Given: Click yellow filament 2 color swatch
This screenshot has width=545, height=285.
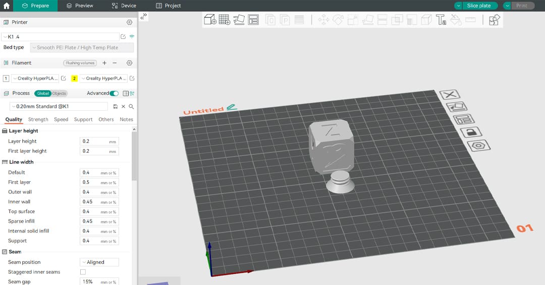Looking at the screenshot, I should (x=74, y=79).
